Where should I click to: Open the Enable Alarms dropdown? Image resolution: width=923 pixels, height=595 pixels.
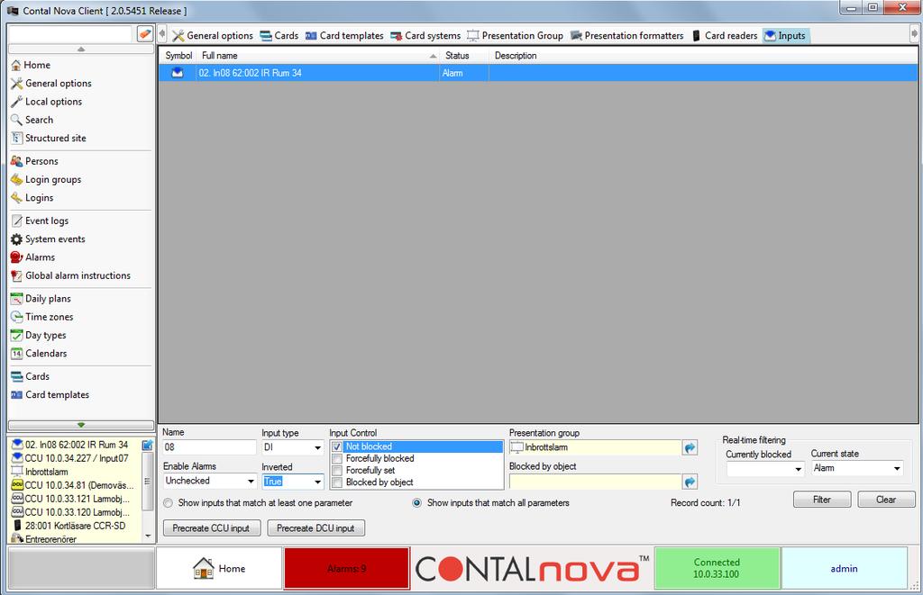click(251, 481)
